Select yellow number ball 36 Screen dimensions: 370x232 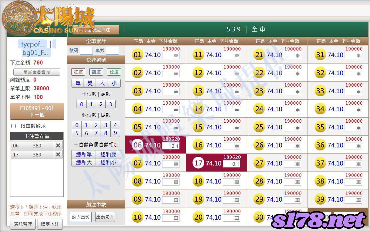click(320, 145)
